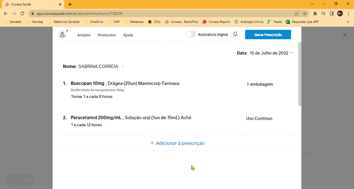Click the '1 embalagem' quantity

[259, 84]
